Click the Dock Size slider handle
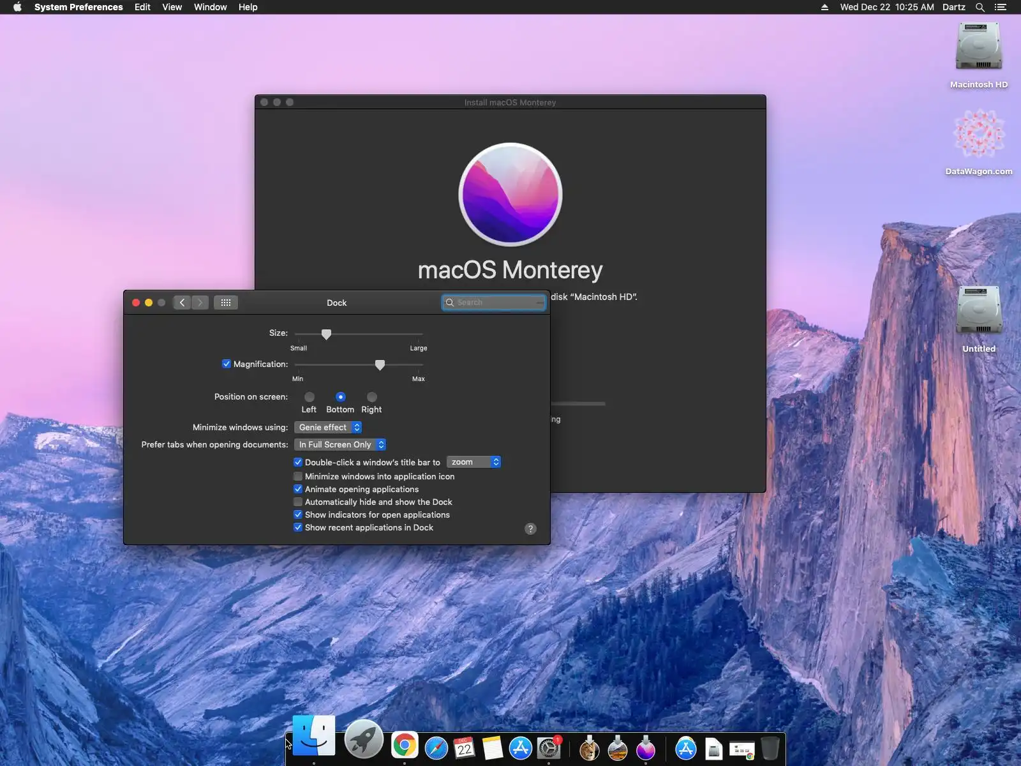 pos(326,334)
